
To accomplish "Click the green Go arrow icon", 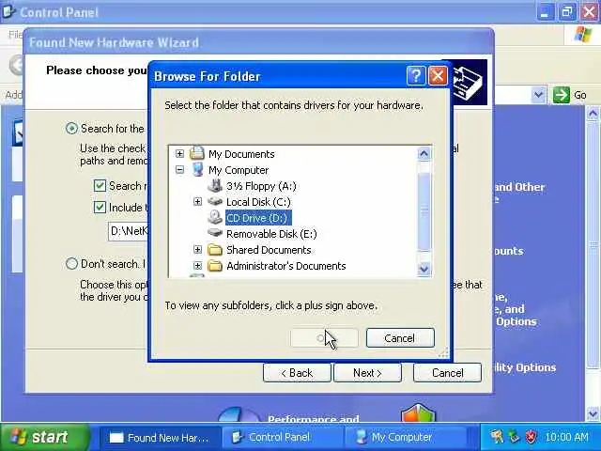I will point(562,95).
